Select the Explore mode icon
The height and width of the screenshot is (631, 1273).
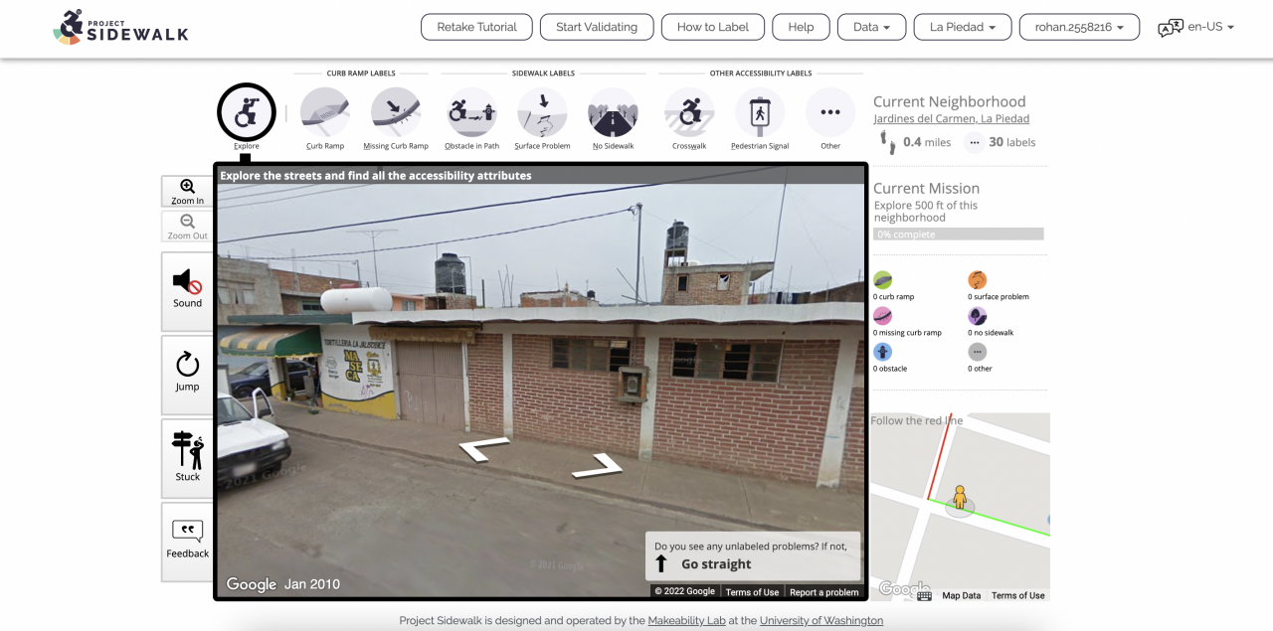point(246,112)
